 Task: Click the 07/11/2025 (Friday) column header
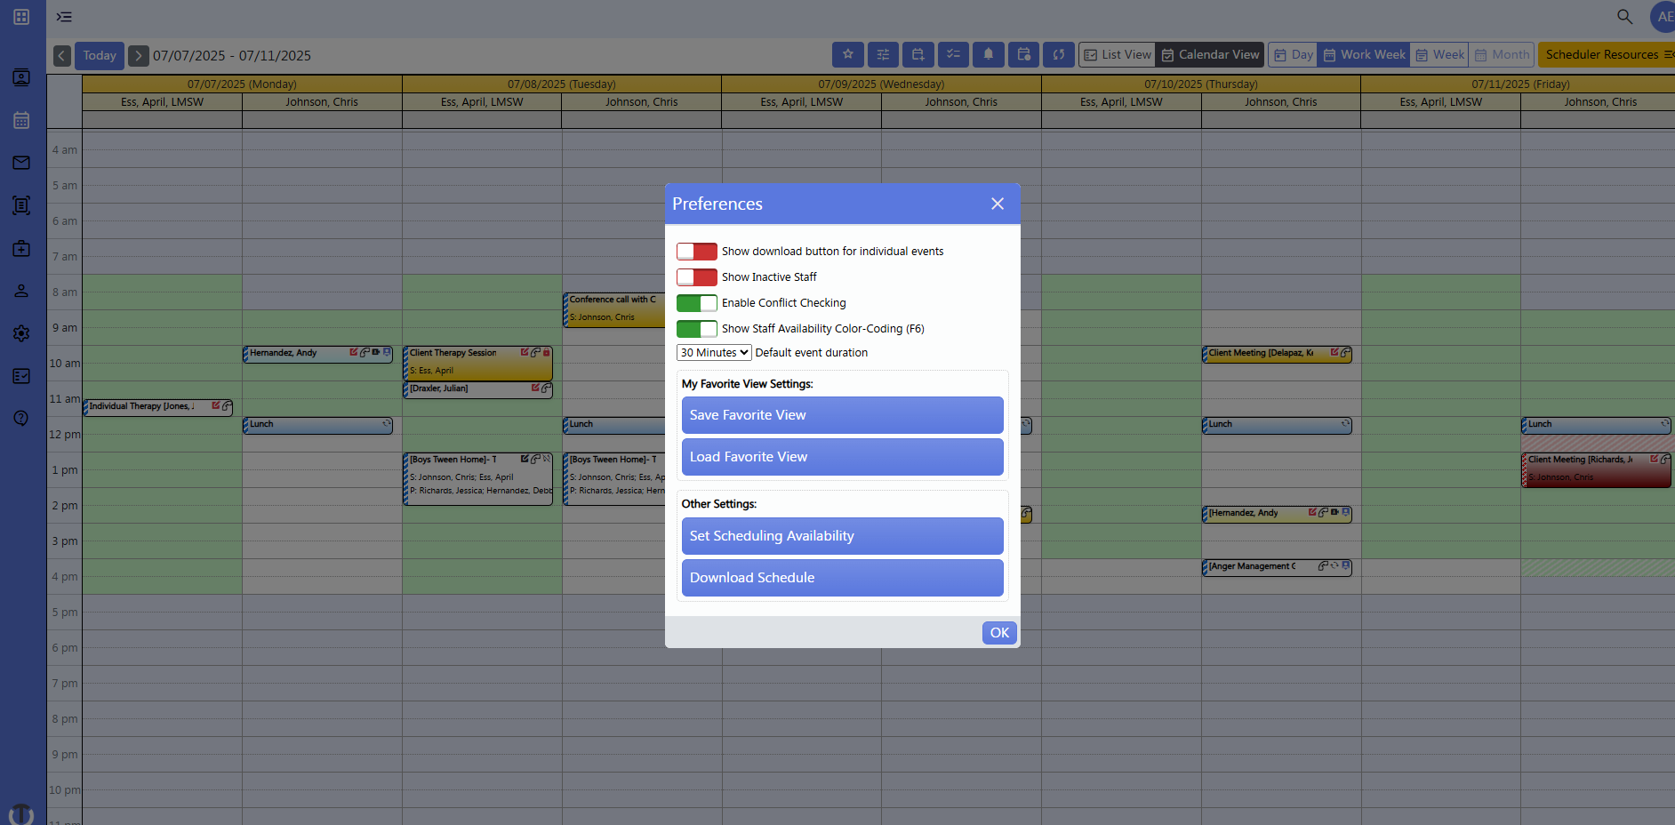tap(1520, 84)
